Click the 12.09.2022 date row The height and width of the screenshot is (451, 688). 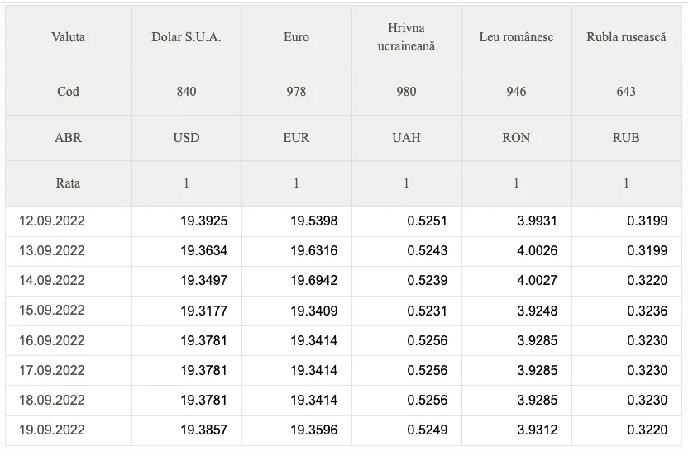343,221
